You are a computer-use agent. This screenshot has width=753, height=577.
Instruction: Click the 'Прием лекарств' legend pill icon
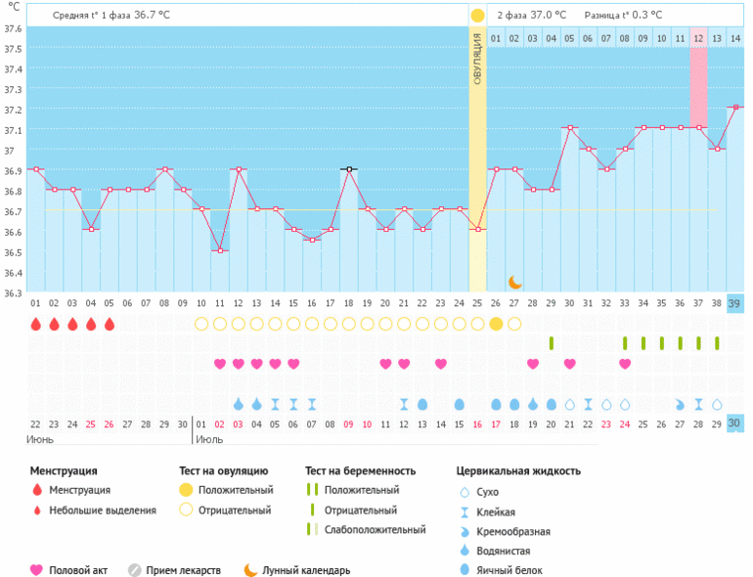[x=135, y=570]
